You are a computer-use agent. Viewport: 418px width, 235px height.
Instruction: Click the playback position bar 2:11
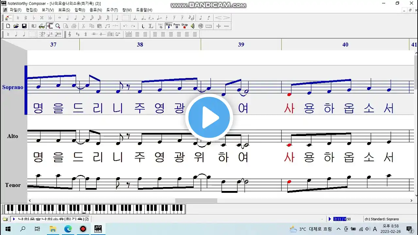[342, 219]
